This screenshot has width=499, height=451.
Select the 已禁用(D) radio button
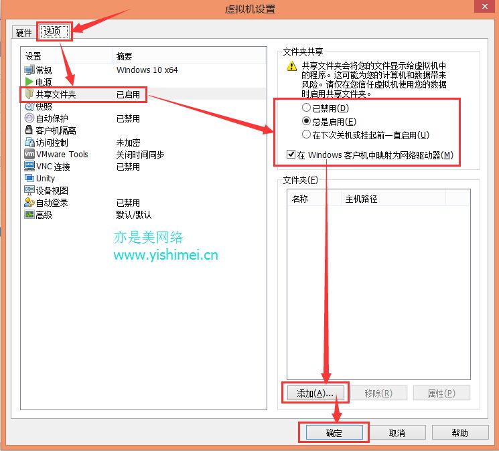[306, 108]
